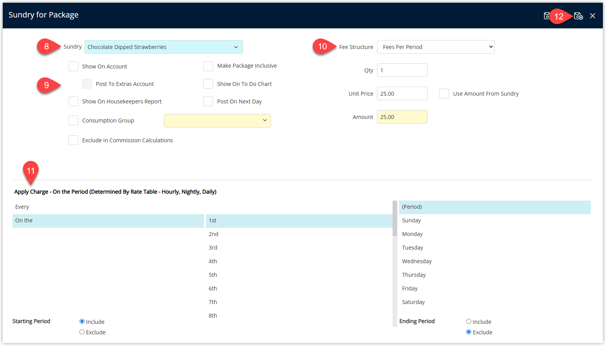Viewport: 606px width, 346px height.
Task: Tick Use Amount From Sundry
Action: [444, 94]
